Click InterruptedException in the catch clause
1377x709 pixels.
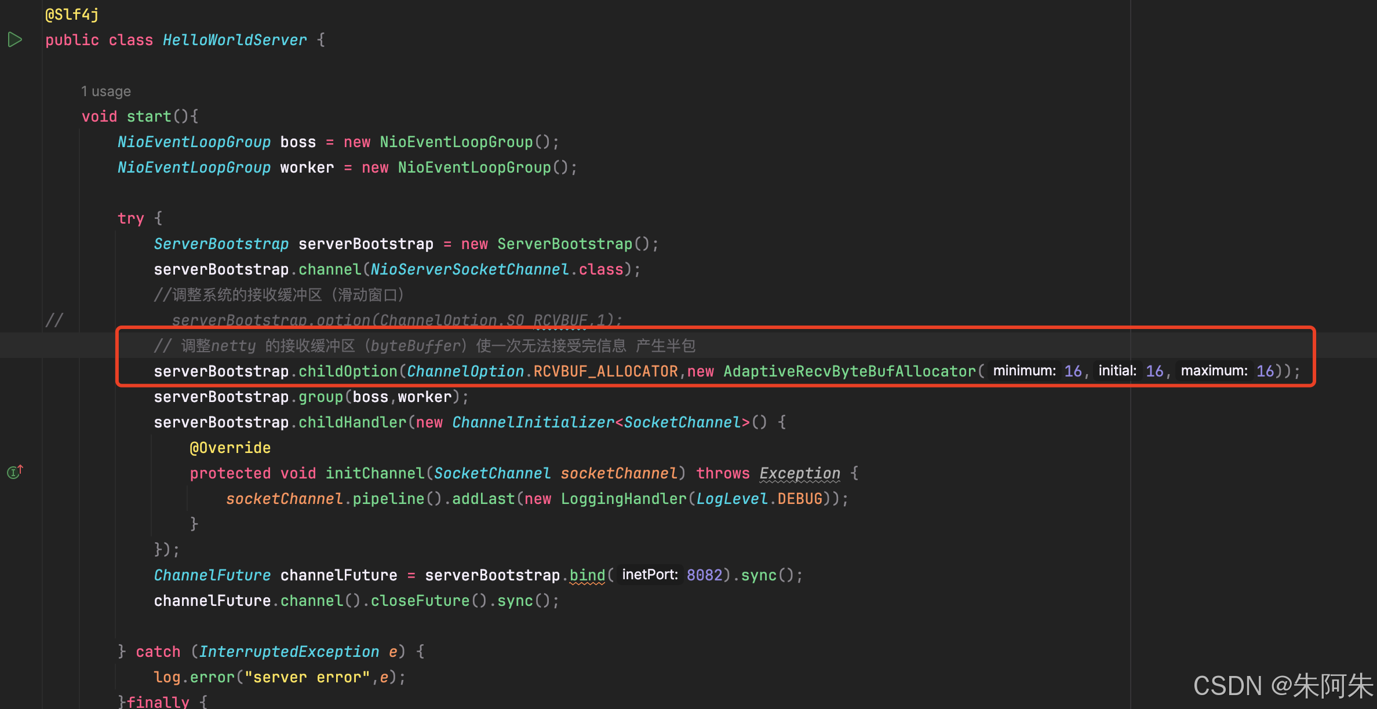[x=289, y=652]
